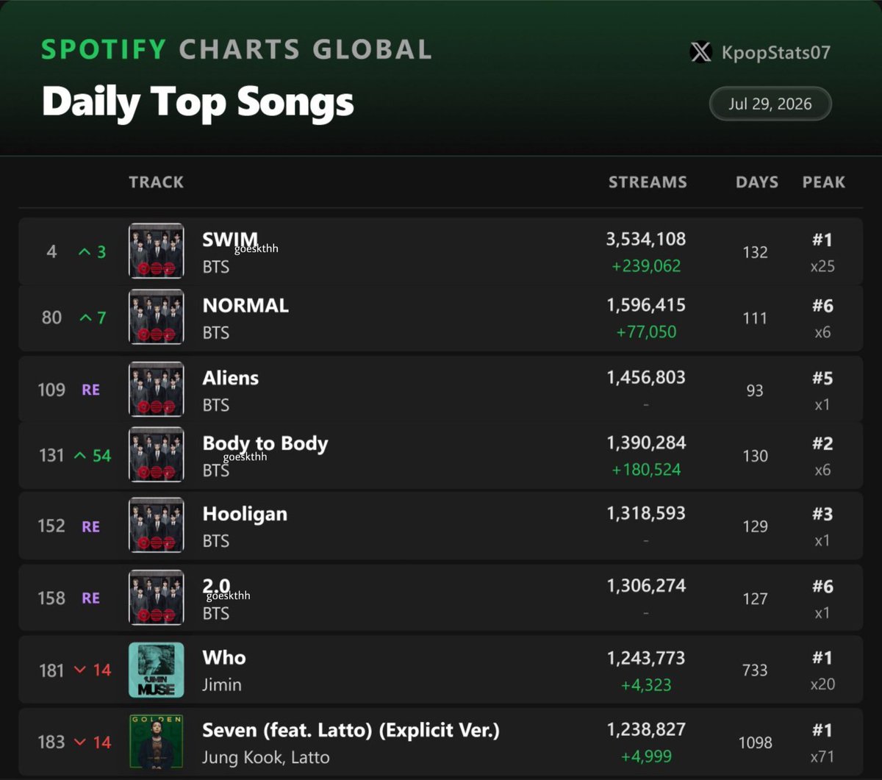882x780 pixels.
Task: Click stream count 1,306,274
Action: [646, 585]
